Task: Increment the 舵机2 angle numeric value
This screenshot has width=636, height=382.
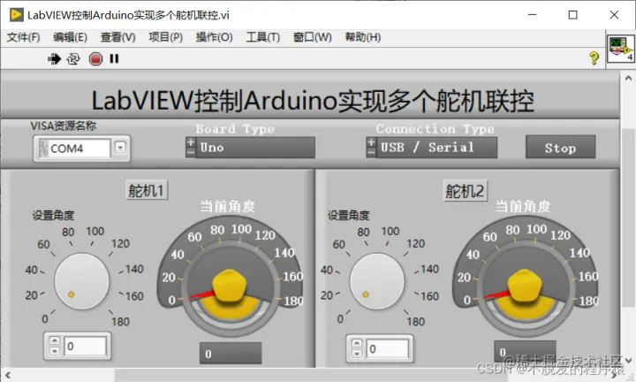Action: pyautogui.click(x=357, y=343)
